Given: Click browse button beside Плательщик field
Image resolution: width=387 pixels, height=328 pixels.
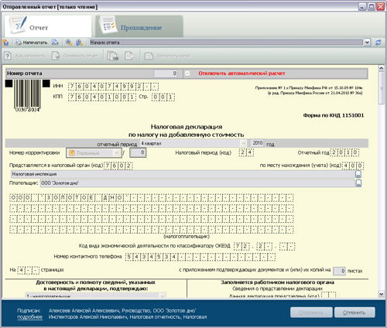Looking at the screenshot, I should click(x=358, y=183).
